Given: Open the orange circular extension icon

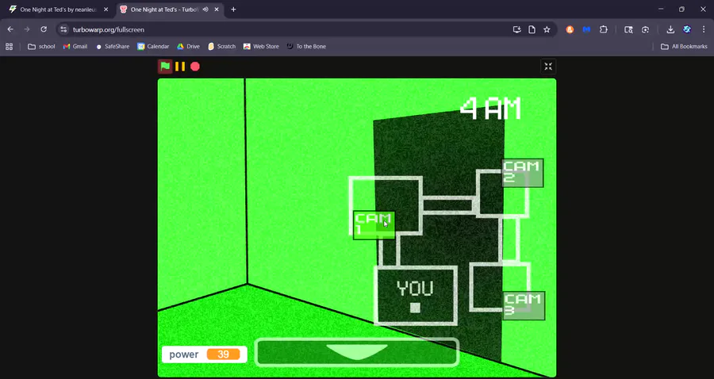Looking at the screenshot, I should [x=570, y=29].
